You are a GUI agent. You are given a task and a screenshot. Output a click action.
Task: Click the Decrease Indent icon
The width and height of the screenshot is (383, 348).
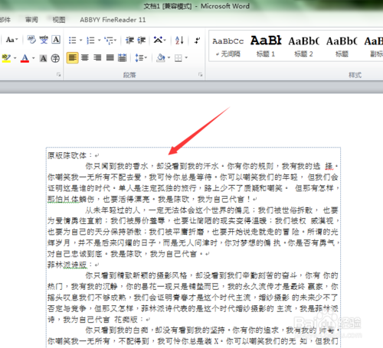click(129, 41)
